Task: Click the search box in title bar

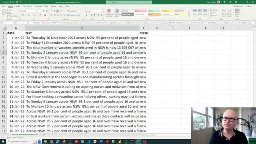Action: pos(129,2)
